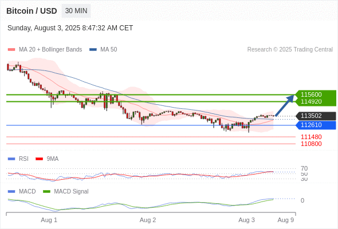Click the RSI 70 level label
338x229 pixels.
pyautogui.click(x=304, y=168)
